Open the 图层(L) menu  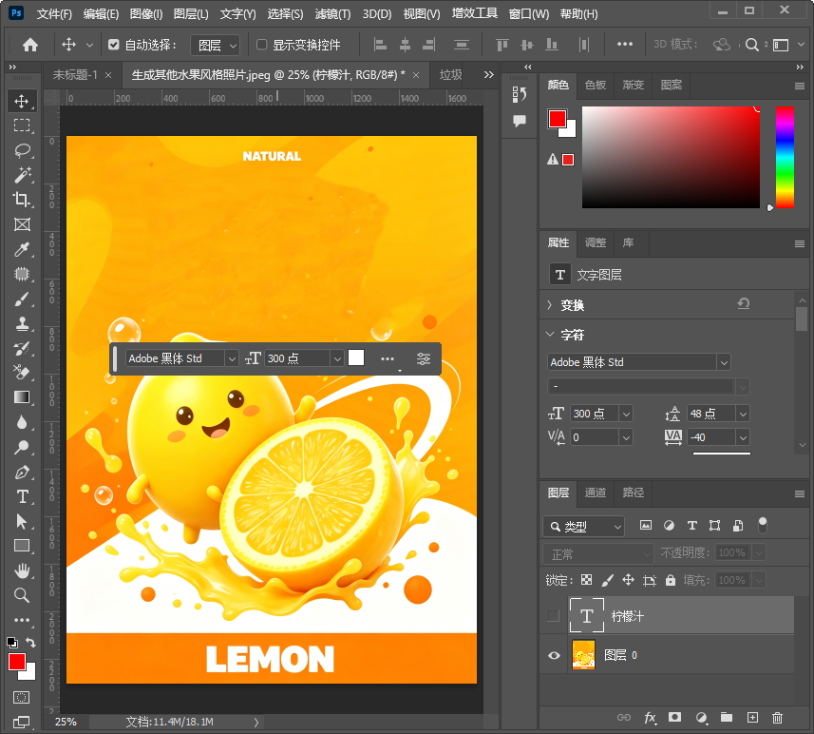pyautogui.click(x=191, y=14)
